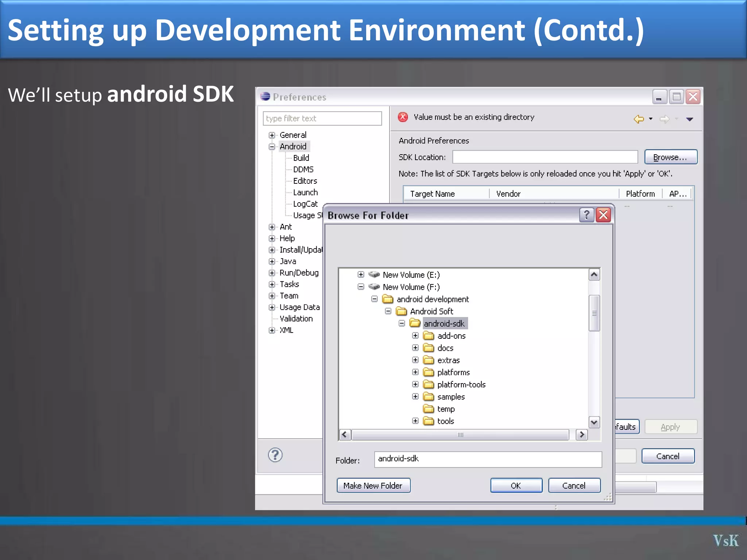Select Run/Debug in preferences tree
The image size is (747, 560).
click(x=299, y=273)
